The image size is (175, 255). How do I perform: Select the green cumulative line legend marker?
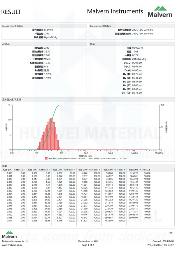(90, 159)
